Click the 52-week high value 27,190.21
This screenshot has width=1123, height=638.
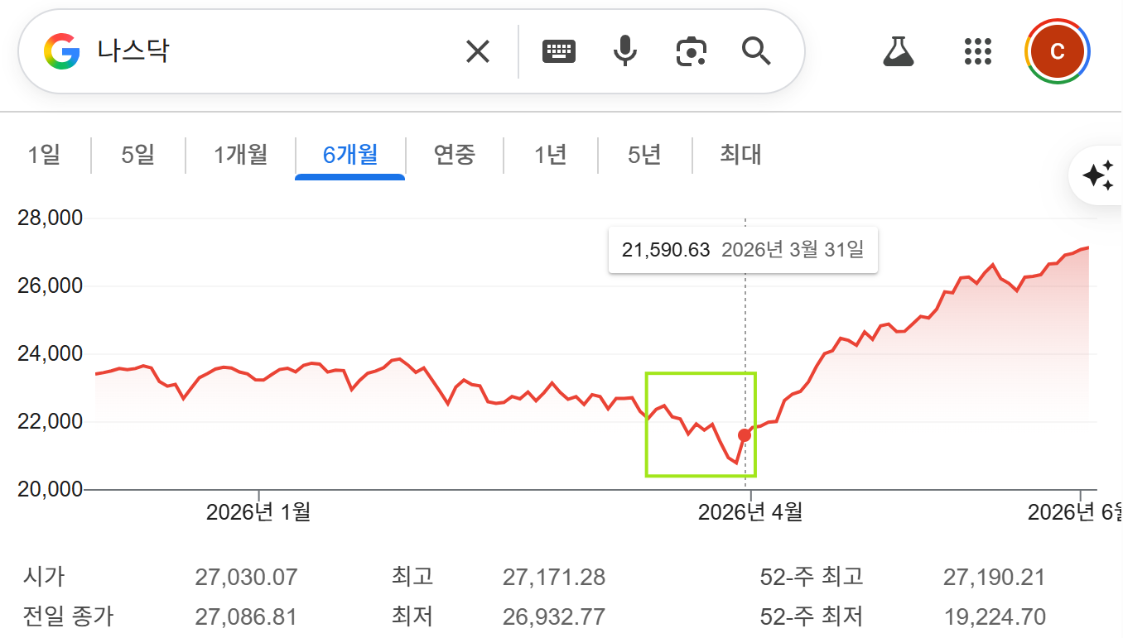[994, 577]
